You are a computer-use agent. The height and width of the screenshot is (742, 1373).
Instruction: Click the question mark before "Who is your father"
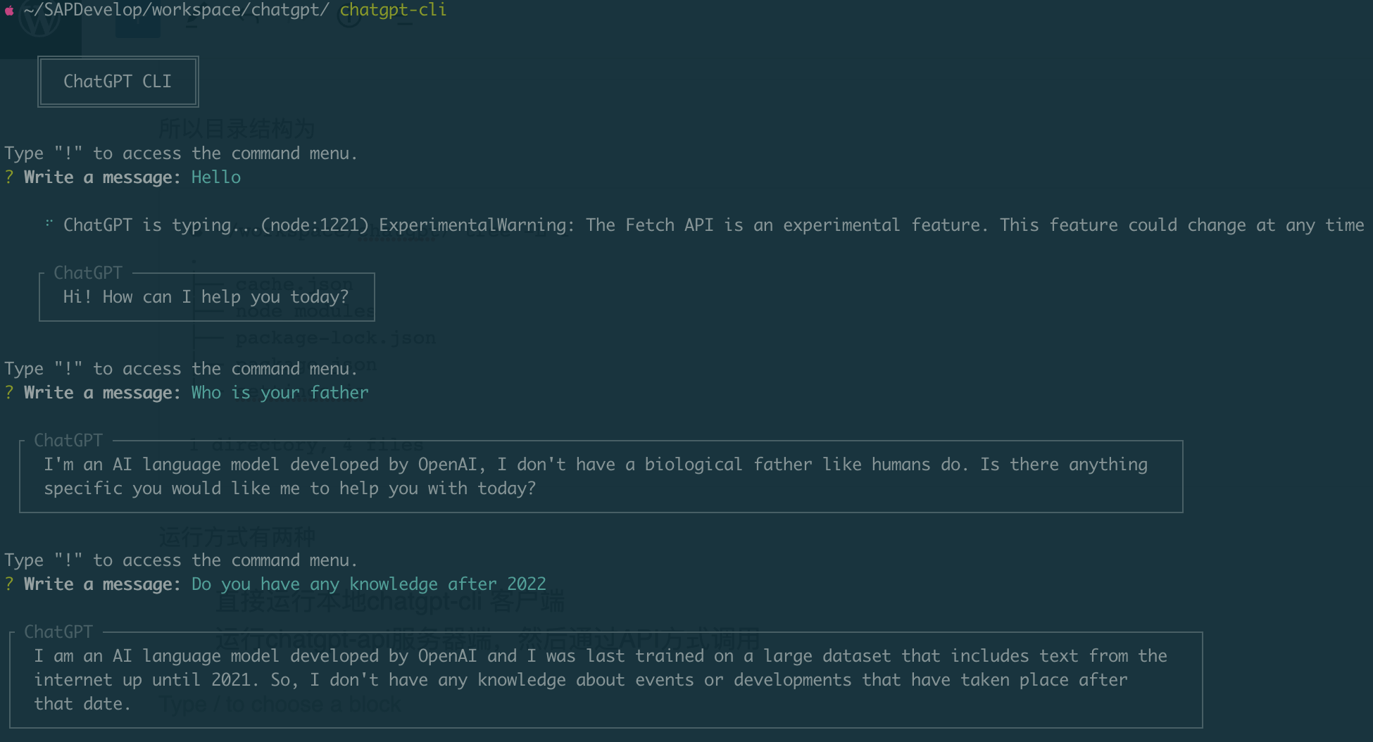coord(9,393)
